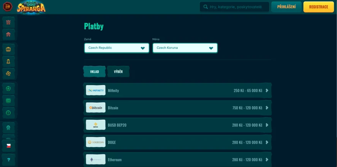This screenshot has width=337, height=167.
Task: Open the soccer ball sports icon
Action: [8, 89]
